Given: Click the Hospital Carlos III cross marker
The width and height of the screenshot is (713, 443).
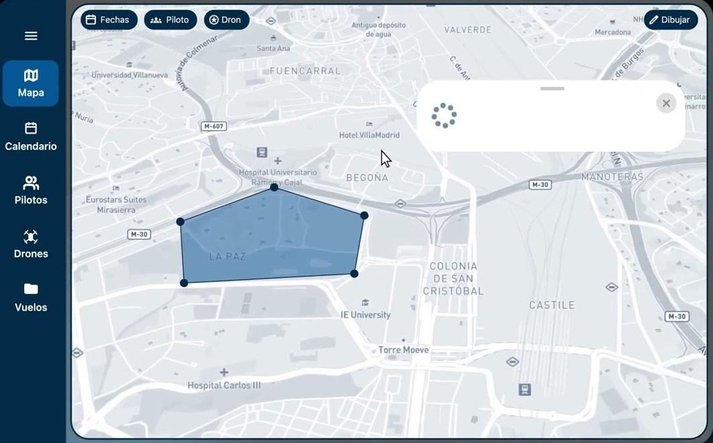Looking at the screenshot, I should pos(224,373).
